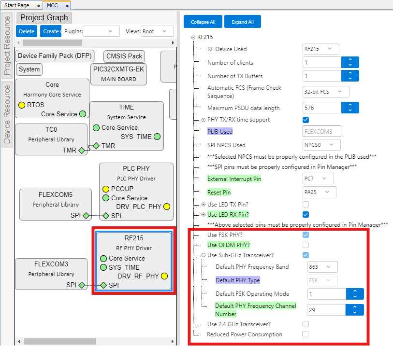Open Automatic FCS dropdown
Viewport: 393px width, 346px height.
(325, 91)
